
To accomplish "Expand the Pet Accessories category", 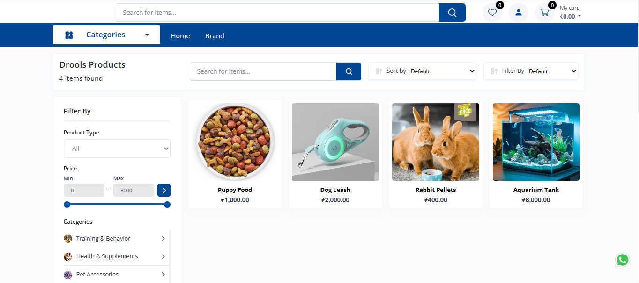I will 163,275.
